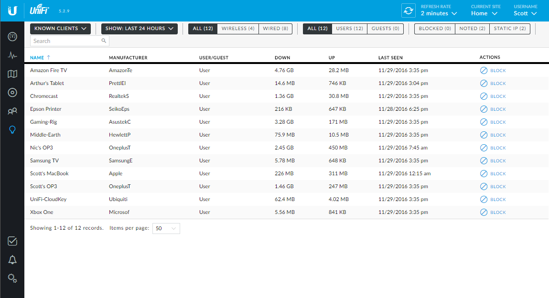Click the UniFi wordmark logo
549x298 pixels.
(x=39, y=10)
